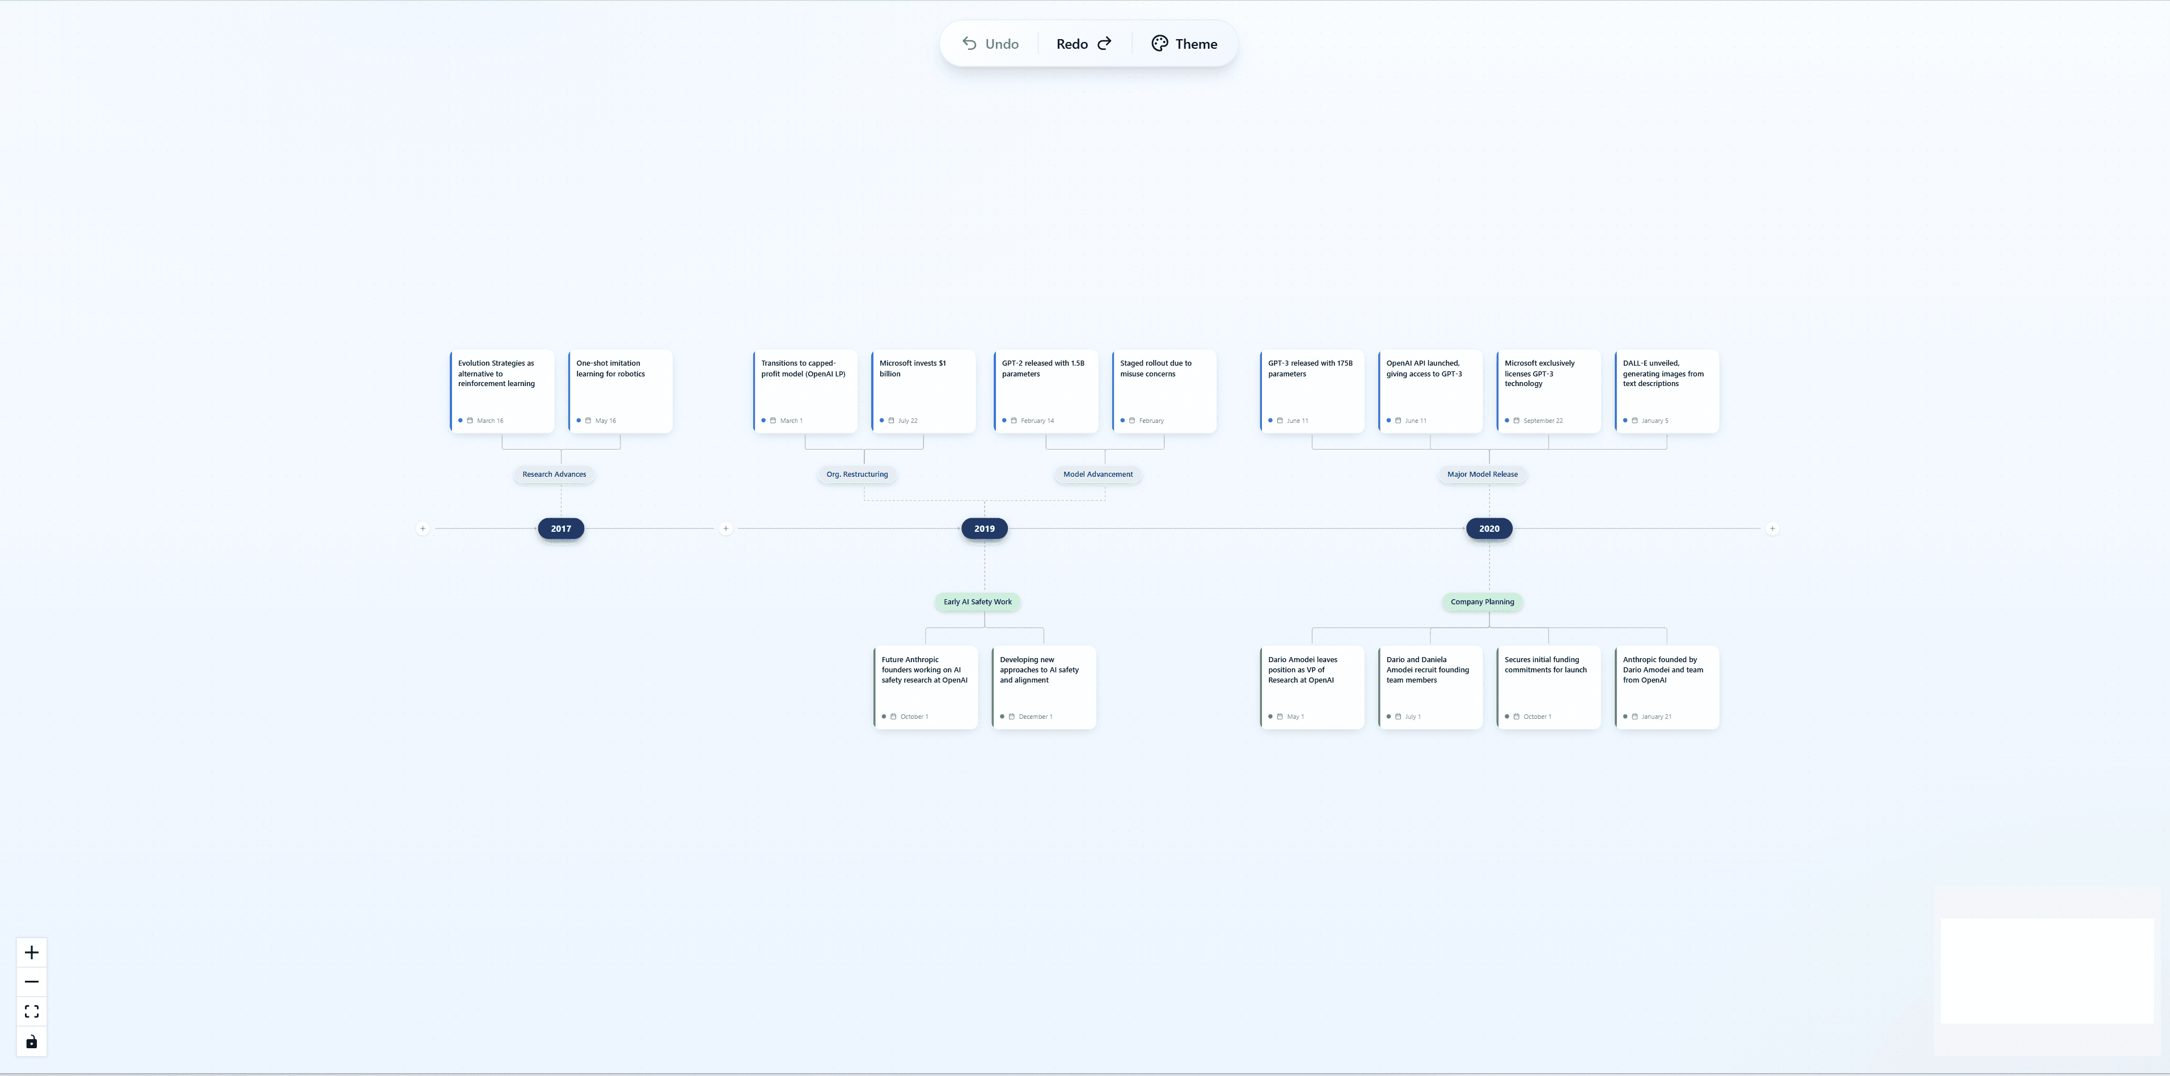Viewport: 2170px width, 1076px height.
Task: Open the Future Anthropic founders card
Action: click(x=926, y=688)
